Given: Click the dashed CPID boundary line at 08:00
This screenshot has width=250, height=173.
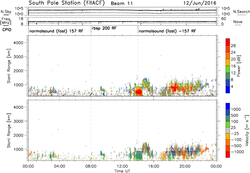Looking at the screenshot, I should click(x=91, y=66).
